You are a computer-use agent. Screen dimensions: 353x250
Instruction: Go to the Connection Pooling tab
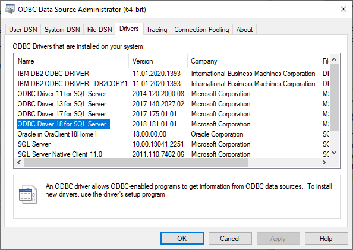(201, 30)
